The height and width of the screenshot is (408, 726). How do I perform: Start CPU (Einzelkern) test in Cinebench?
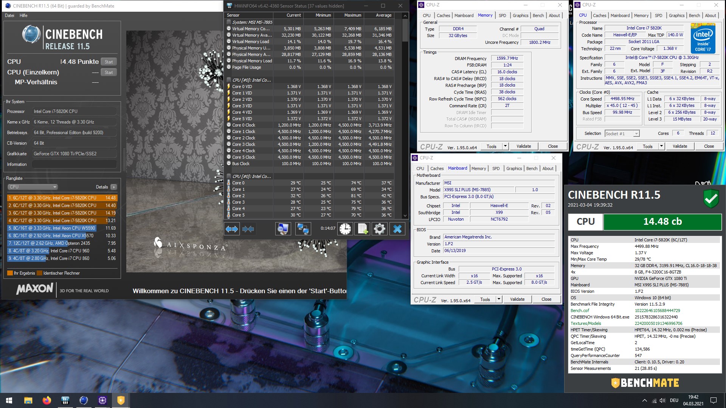[x=109, y=72]
